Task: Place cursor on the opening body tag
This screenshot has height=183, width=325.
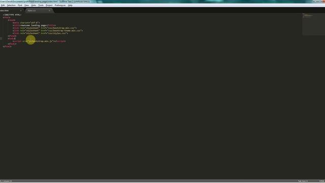Action: 11,39
